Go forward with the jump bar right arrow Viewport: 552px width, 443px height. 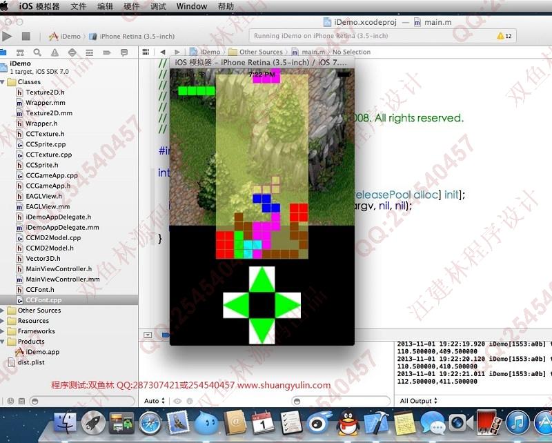pos(177,52)
